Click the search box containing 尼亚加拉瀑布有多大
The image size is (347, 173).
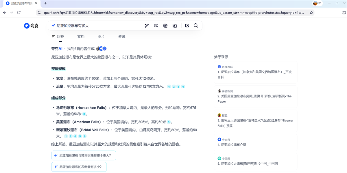coord(98,26)
